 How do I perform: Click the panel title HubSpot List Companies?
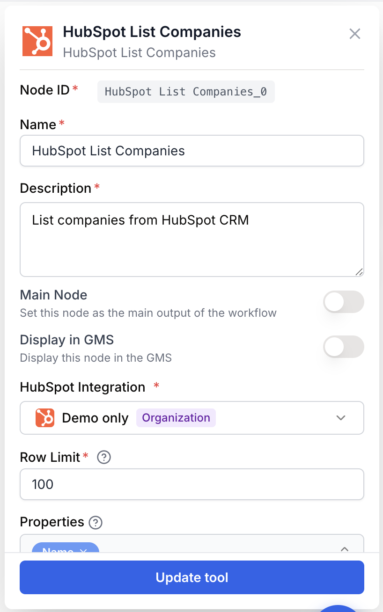(152, 32)
